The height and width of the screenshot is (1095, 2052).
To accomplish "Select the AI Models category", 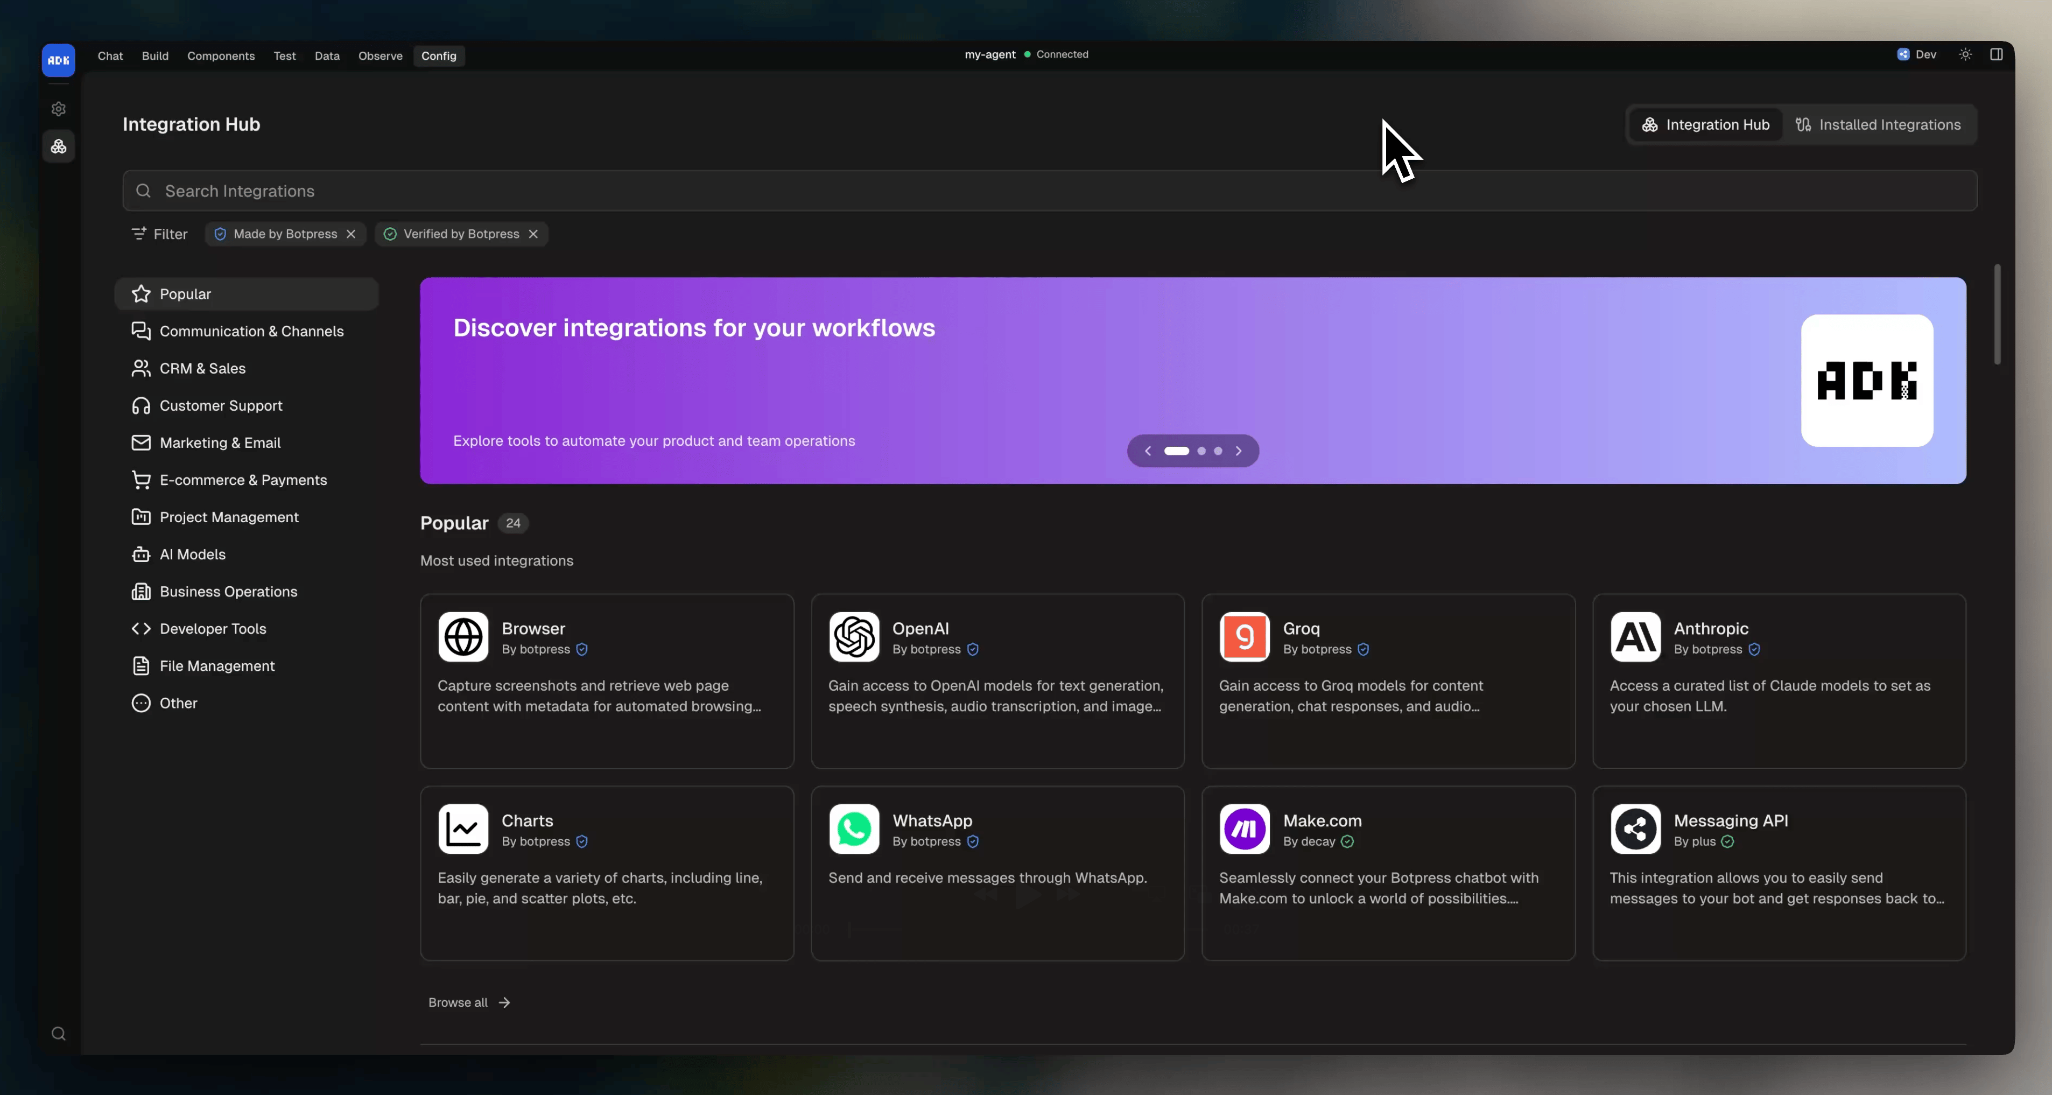I will click(x=247, y=554).
